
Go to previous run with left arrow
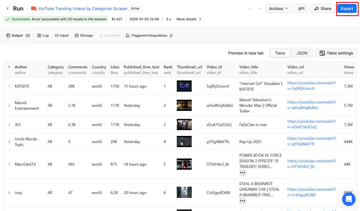click(250, 8)
